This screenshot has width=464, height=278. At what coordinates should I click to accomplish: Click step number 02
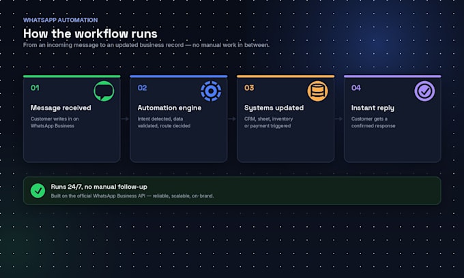click(142, 88)
